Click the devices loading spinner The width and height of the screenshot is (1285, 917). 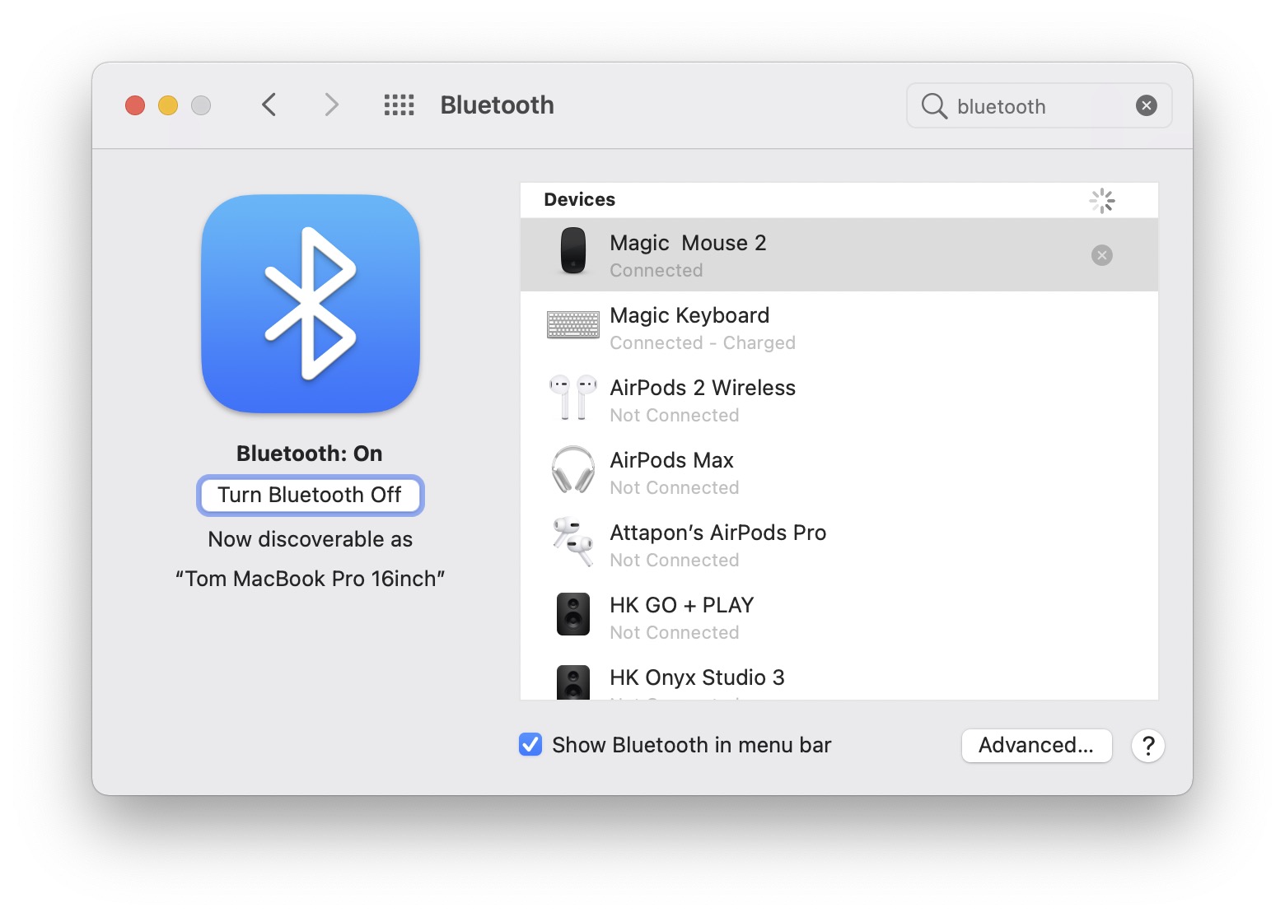1102,200
